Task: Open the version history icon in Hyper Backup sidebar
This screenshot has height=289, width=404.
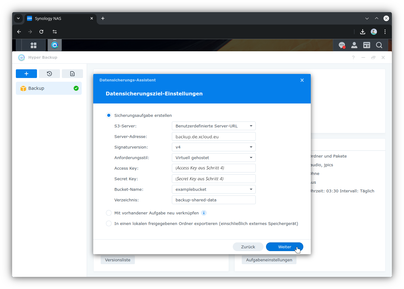Action: [49, 74]
